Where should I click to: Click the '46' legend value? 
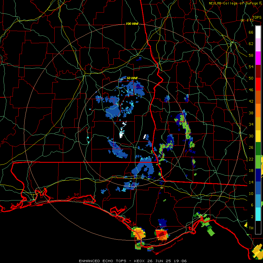[x=251, y=90]
